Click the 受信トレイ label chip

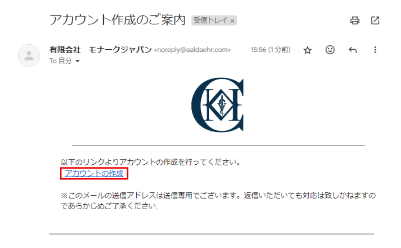click(210, 20)
